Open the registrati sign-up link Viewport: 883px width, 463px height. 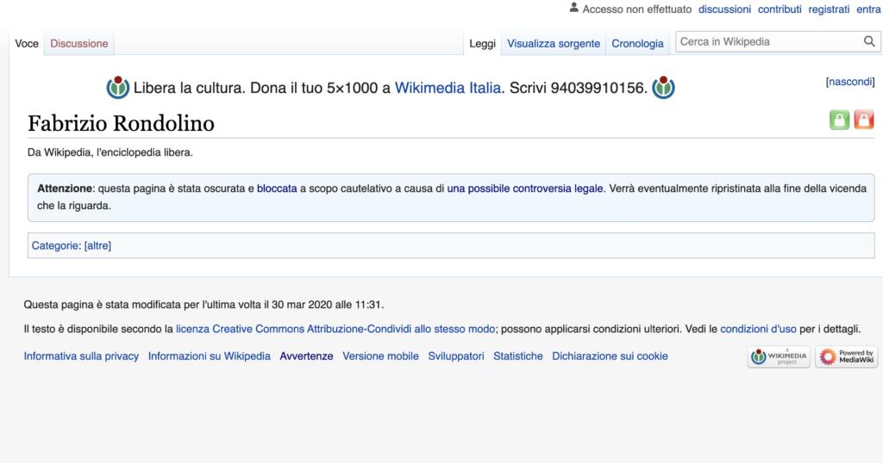pyautogui.click(x=830, y=9)
